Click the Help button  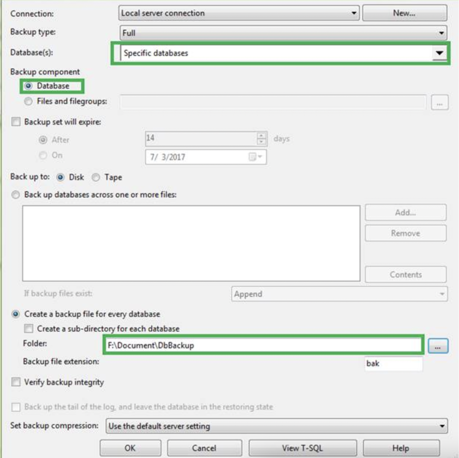tap(401, 448)
